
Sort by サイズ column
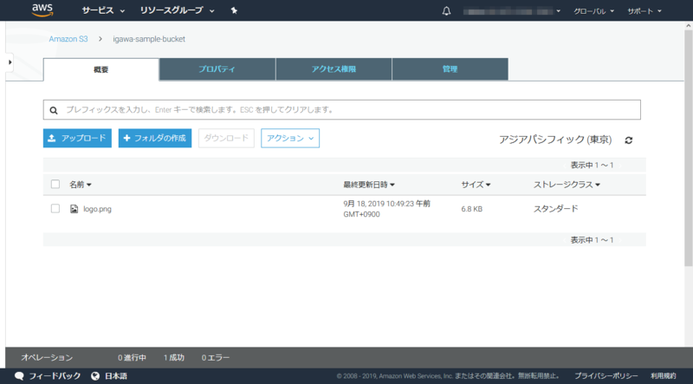pyautogui.click(x=476, y=185)
